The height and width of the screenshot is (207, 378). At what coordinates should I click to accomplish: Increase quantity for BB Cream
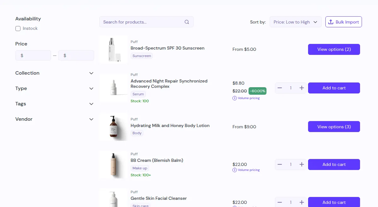301,164
